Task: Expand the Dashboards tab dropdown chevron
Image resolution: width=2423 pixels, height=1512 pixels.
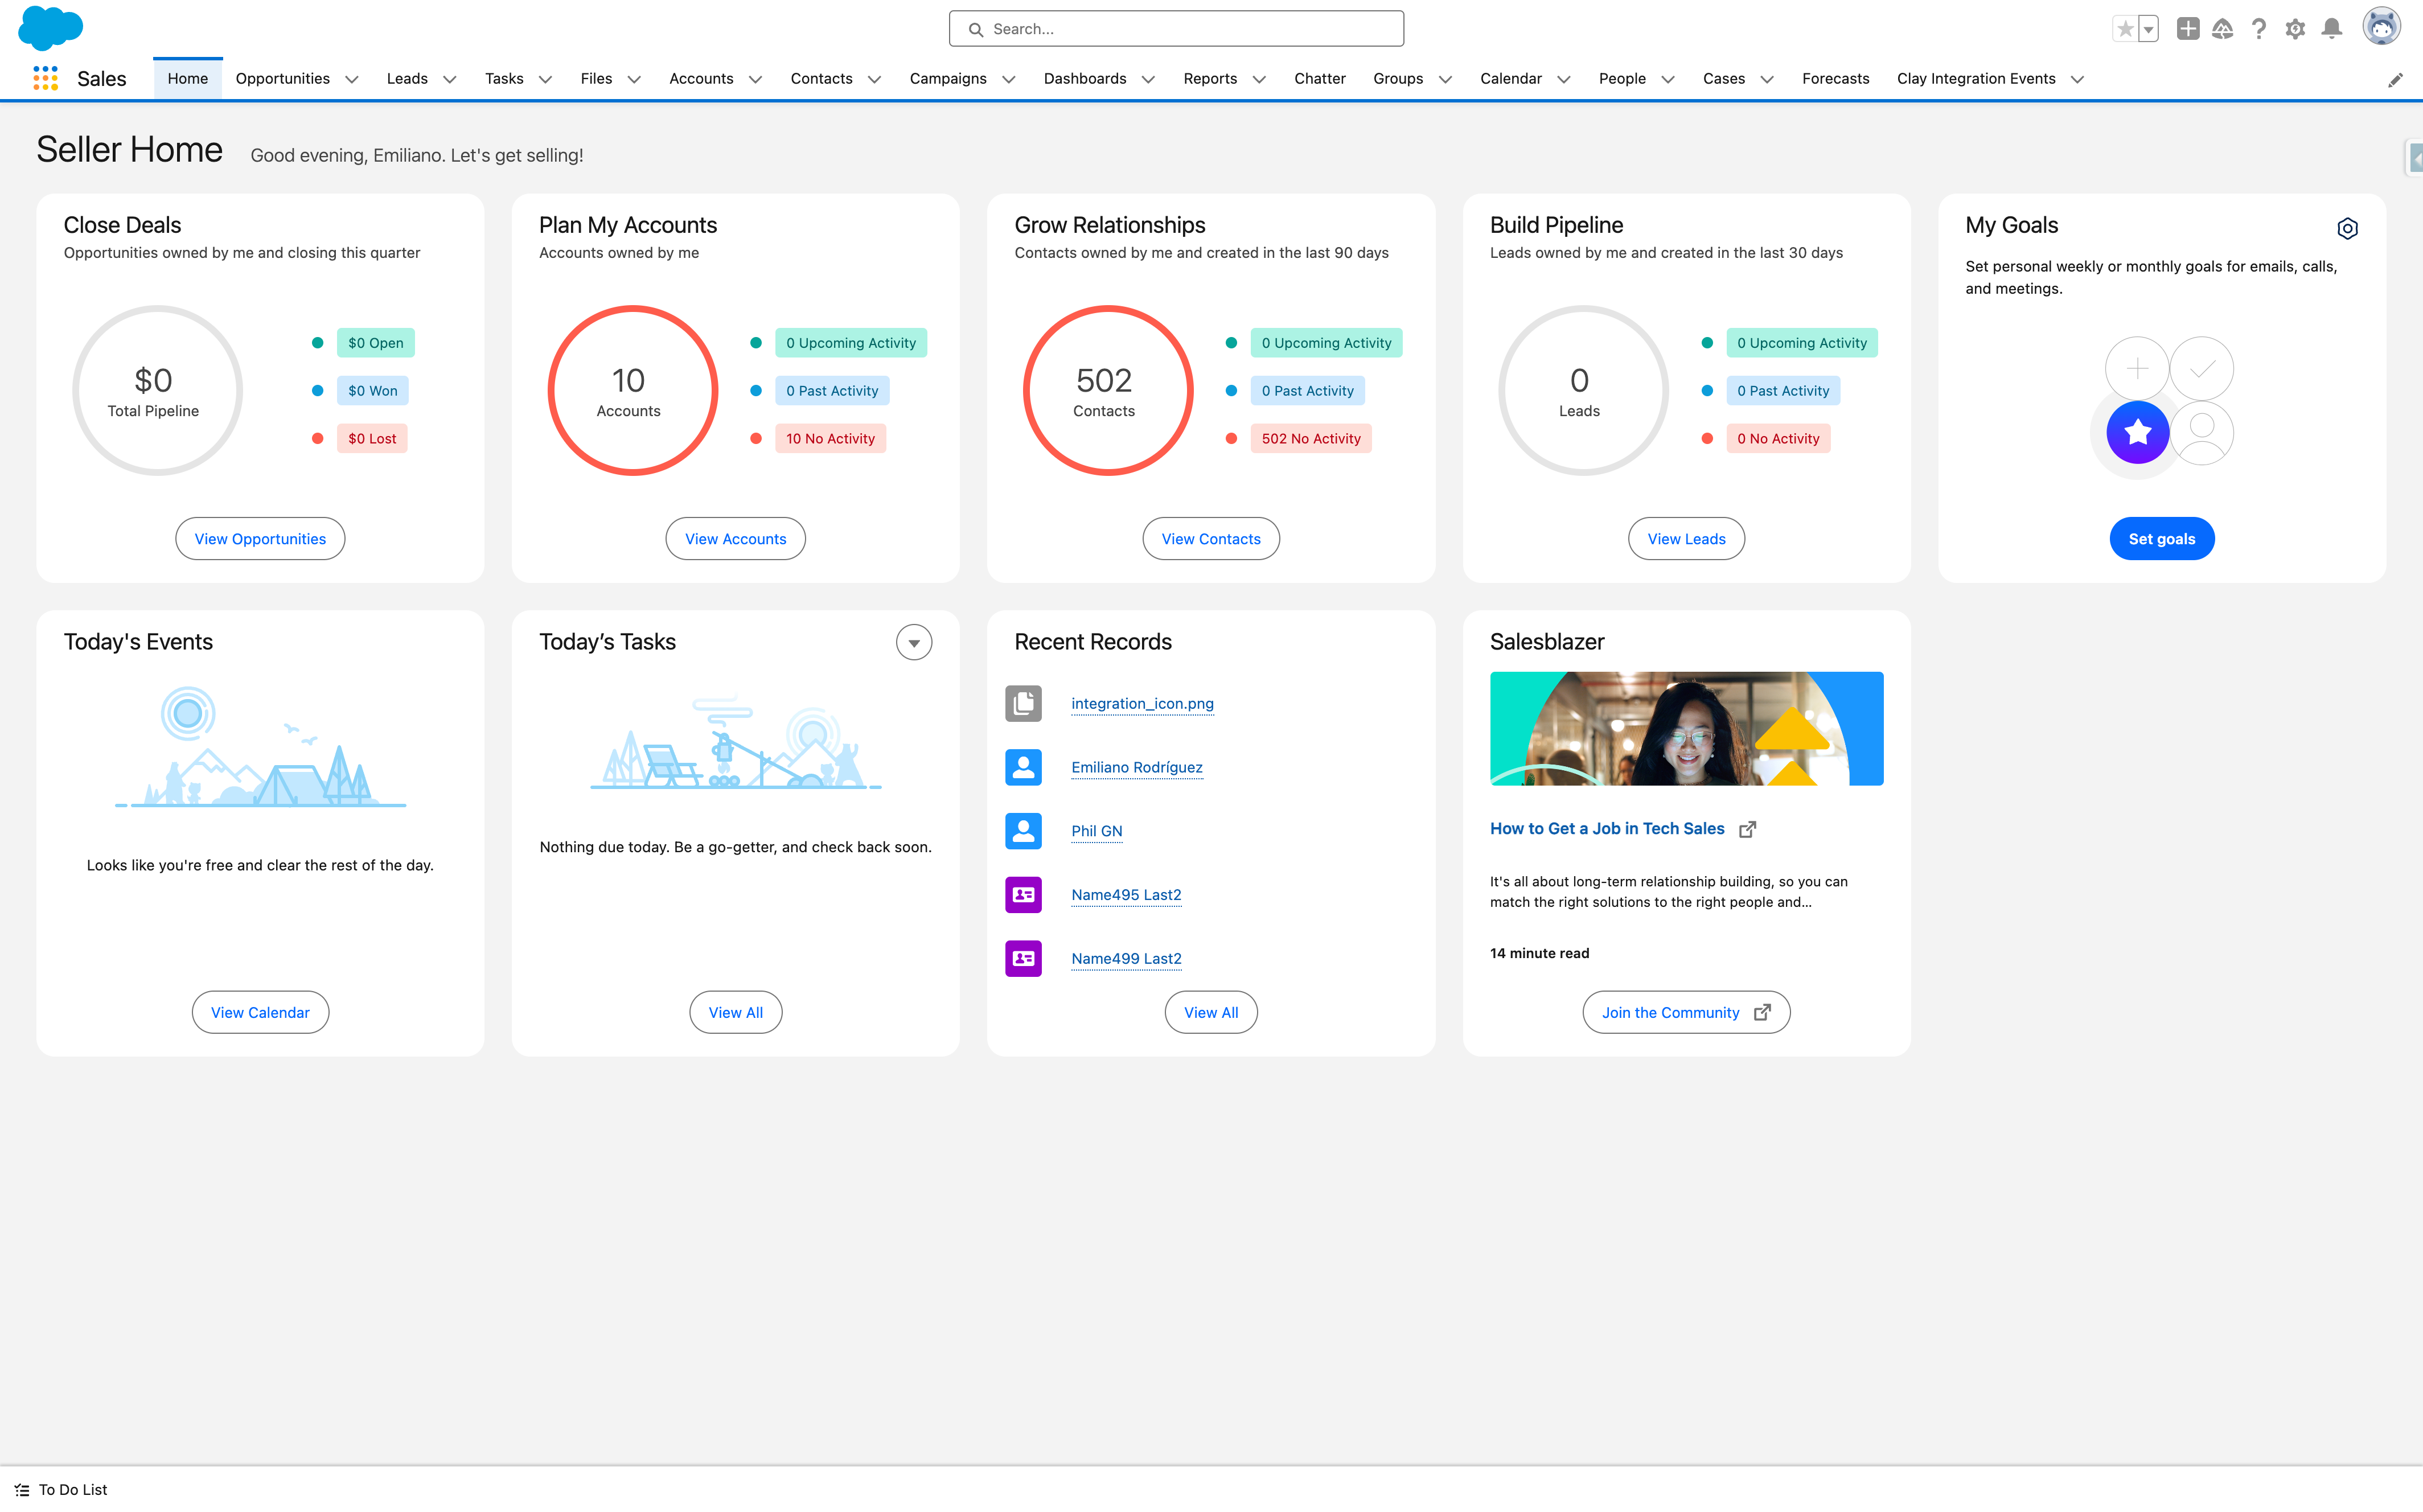Action: (1149, 80)
